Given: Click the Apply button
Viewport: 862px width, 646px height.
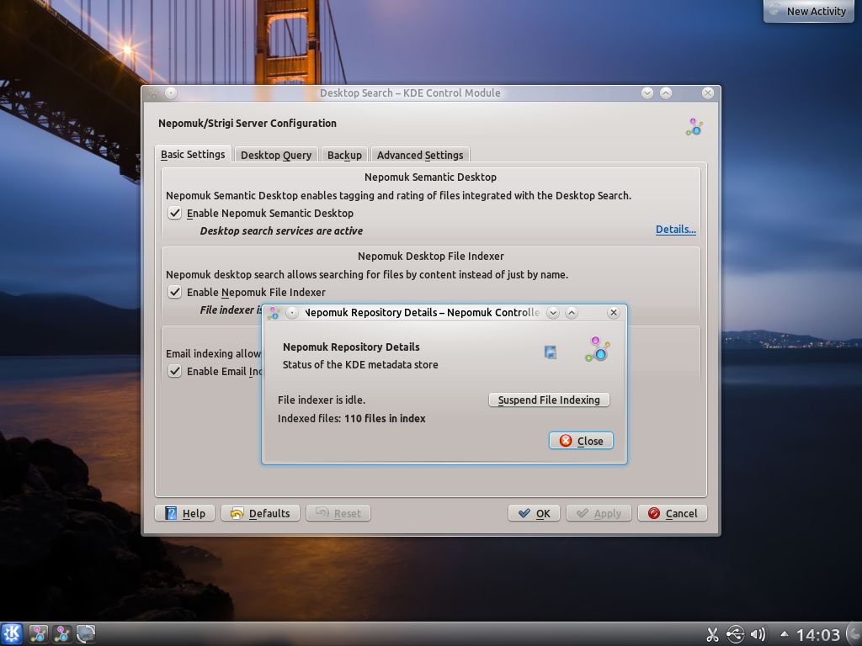Looking at the screenshot, I should 599,513.
